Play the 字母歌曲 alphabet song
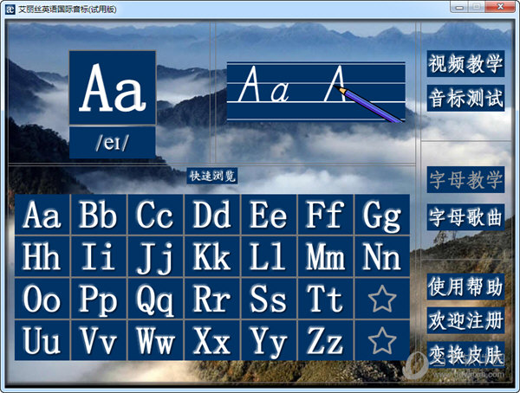 (x=465, y=217)
